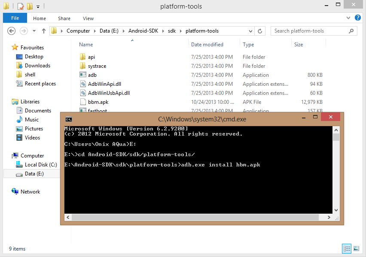The height and width of the screenshot is (257, 366).
Task: Select the adb application icon
Action: (82, 75)
